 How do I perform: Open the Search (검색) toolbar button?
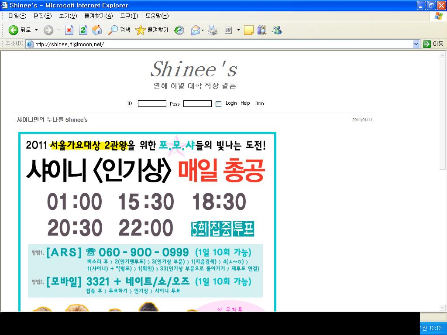point(120,30)
